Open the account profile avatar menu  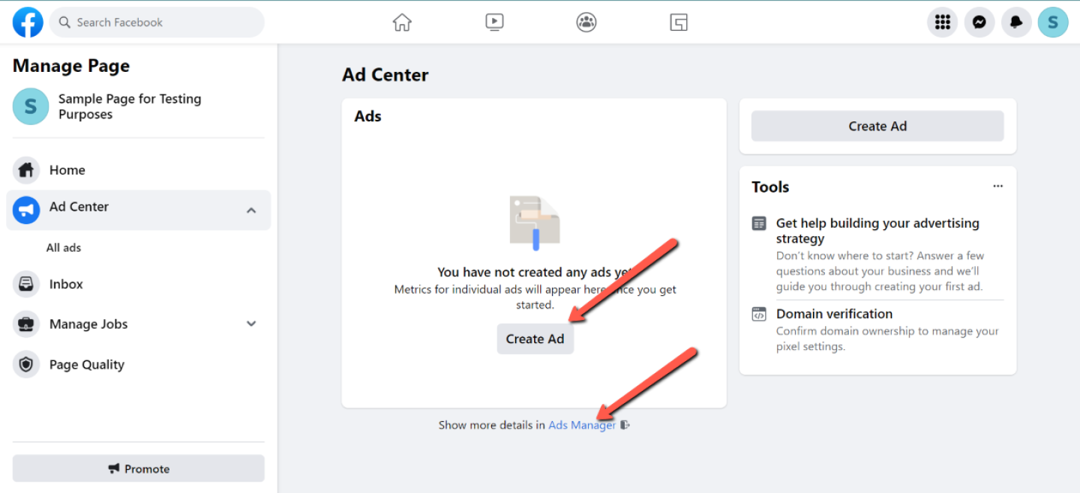pyautogui.click(x=1053, y=22)
